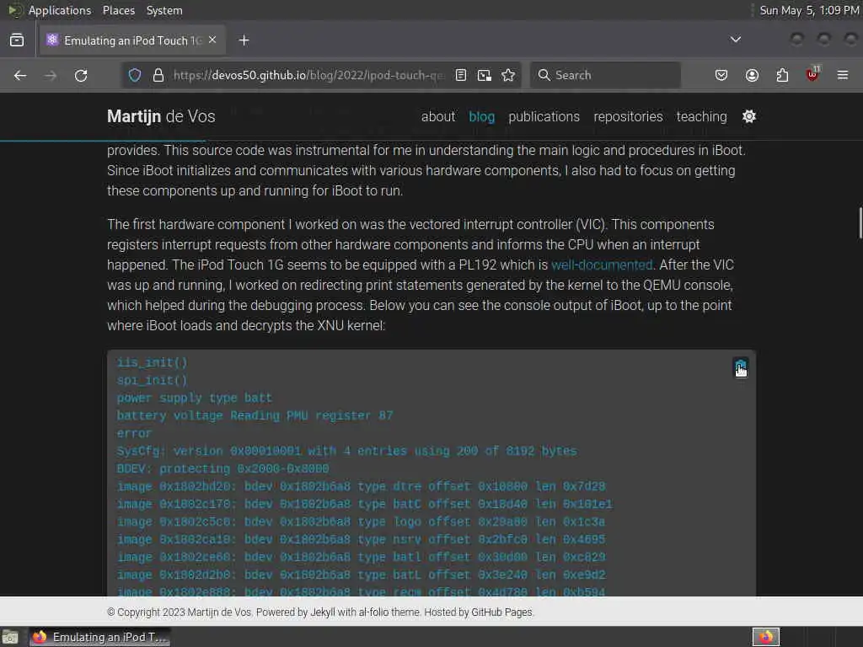Click the site security padlock icon
This screenshot has height=647, width=863.
[158, 75]
